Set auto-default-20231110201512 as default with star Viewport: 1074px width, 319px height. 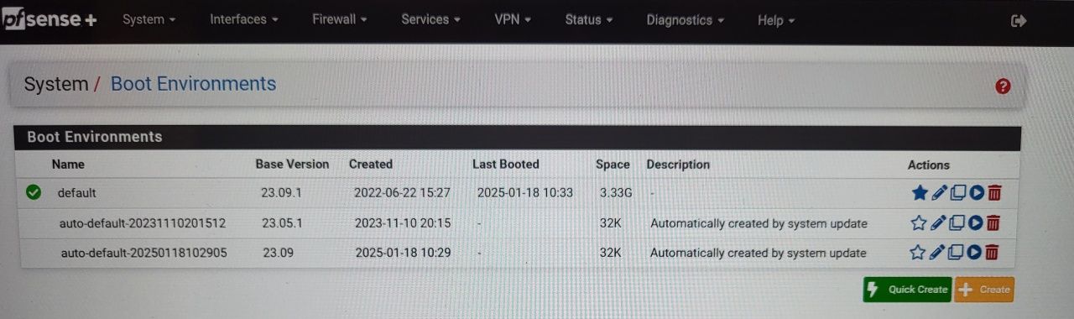point(919,222)
